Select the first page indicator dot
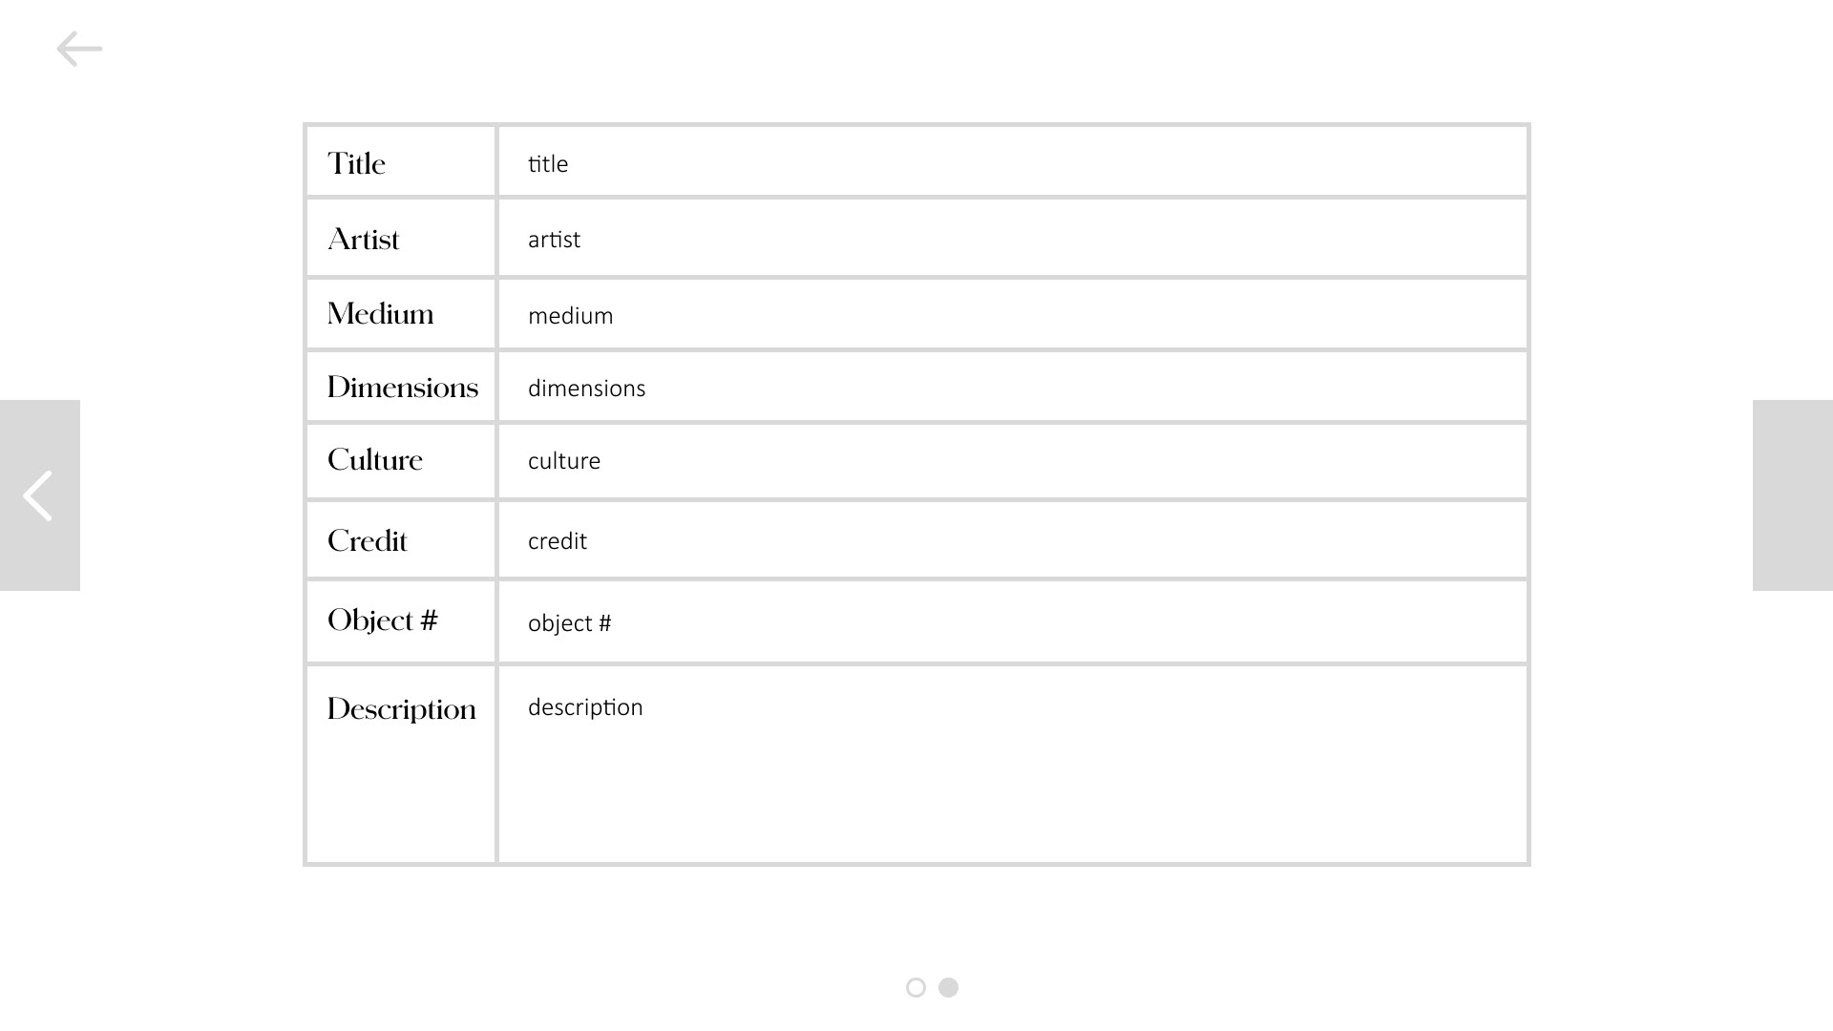The height and width of the screenshot is (1031, 1833). coord(916,987)
